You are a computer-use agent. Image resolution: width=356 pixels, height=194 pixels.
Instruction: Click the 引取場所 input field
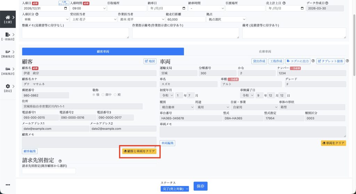(x=127, y=8)
